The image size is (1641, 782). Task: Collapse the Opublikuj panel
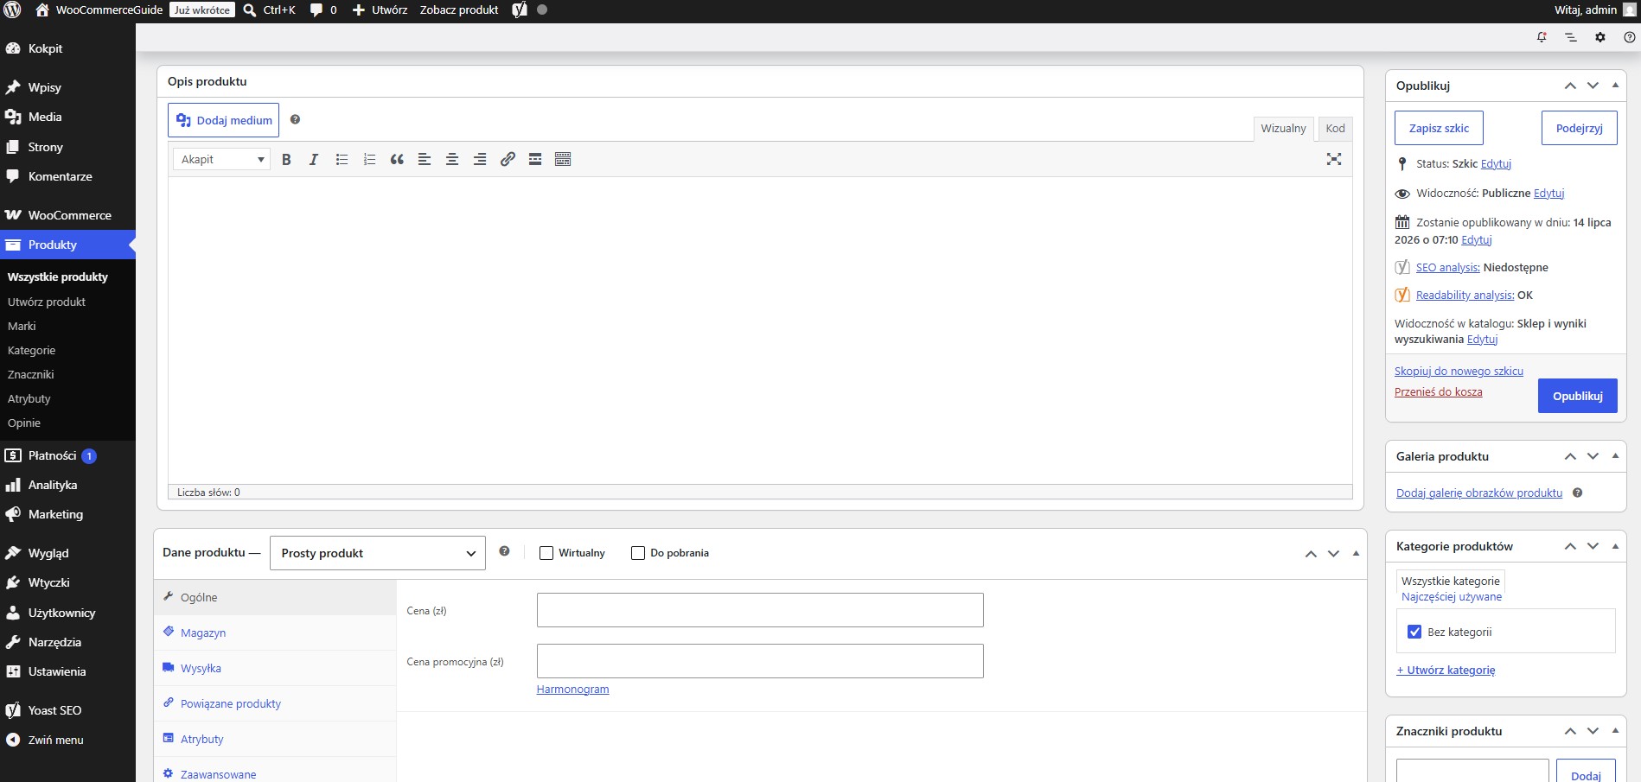point(1615,85)
